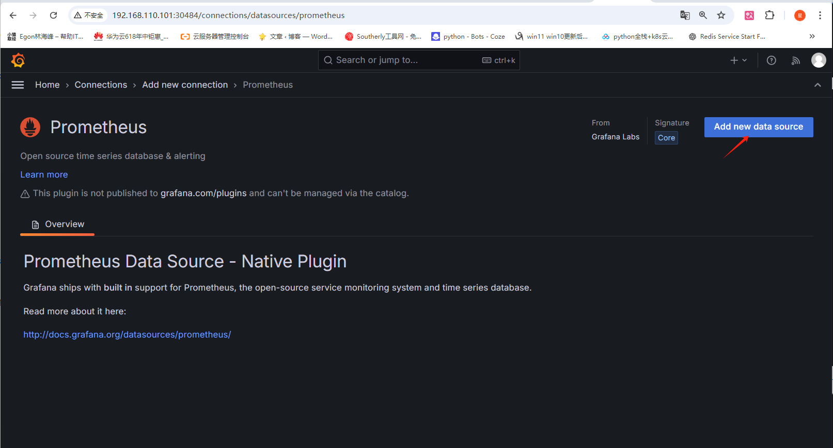Viewport: 833px width, 448px height.
Task: Open the Southerly工具网 bookmark
Action: click(x=383, y=37)
